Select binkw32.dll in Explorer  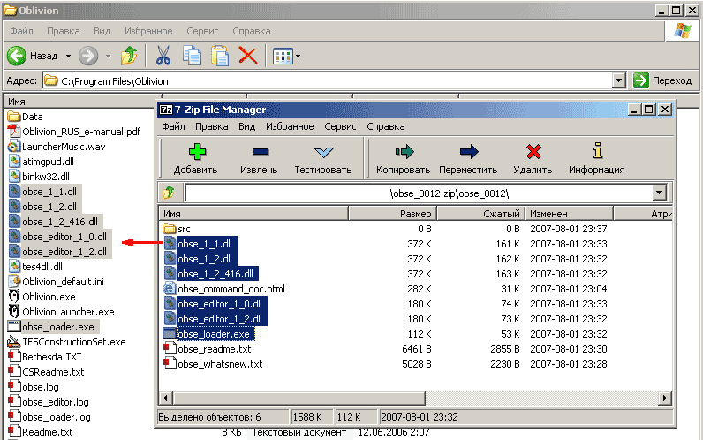click(39, 177)
